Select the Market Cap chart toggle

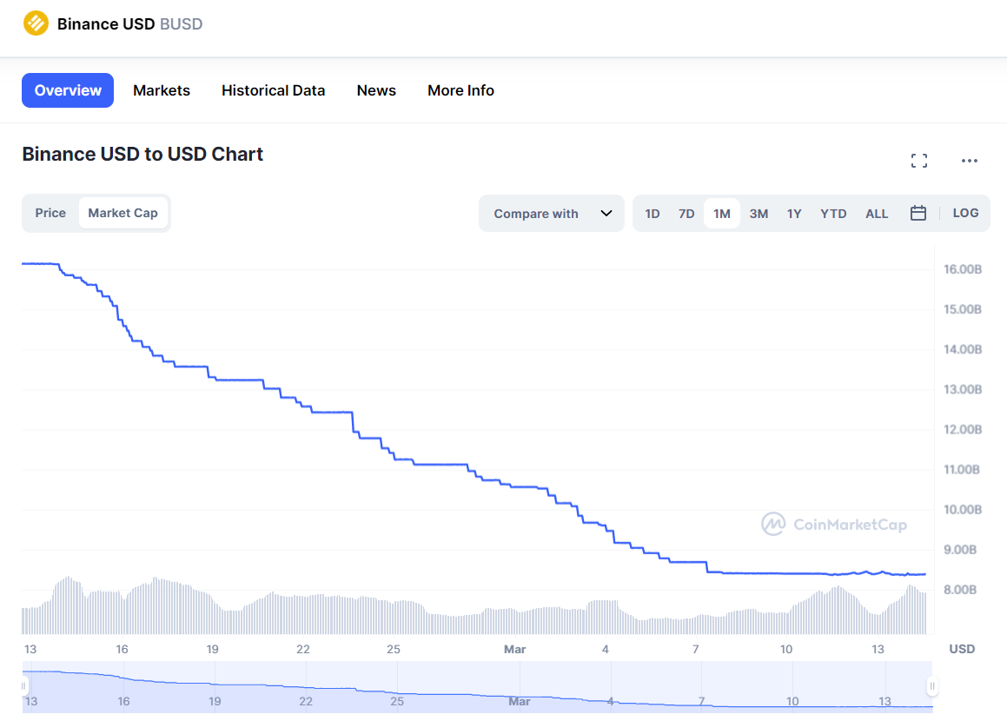pyautogui.click(x=123, y=213)
